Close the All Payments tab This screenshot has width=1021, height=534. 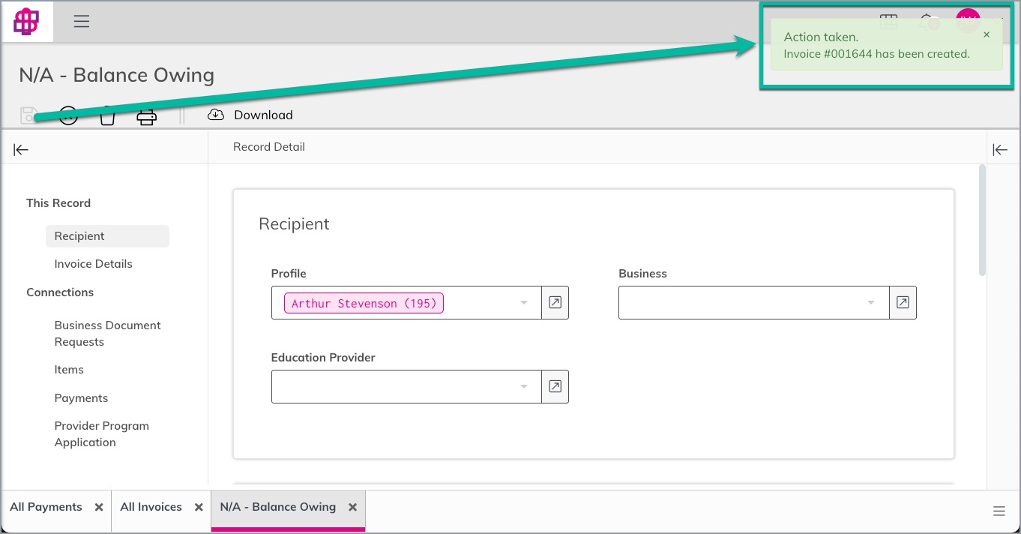point(99,508)
